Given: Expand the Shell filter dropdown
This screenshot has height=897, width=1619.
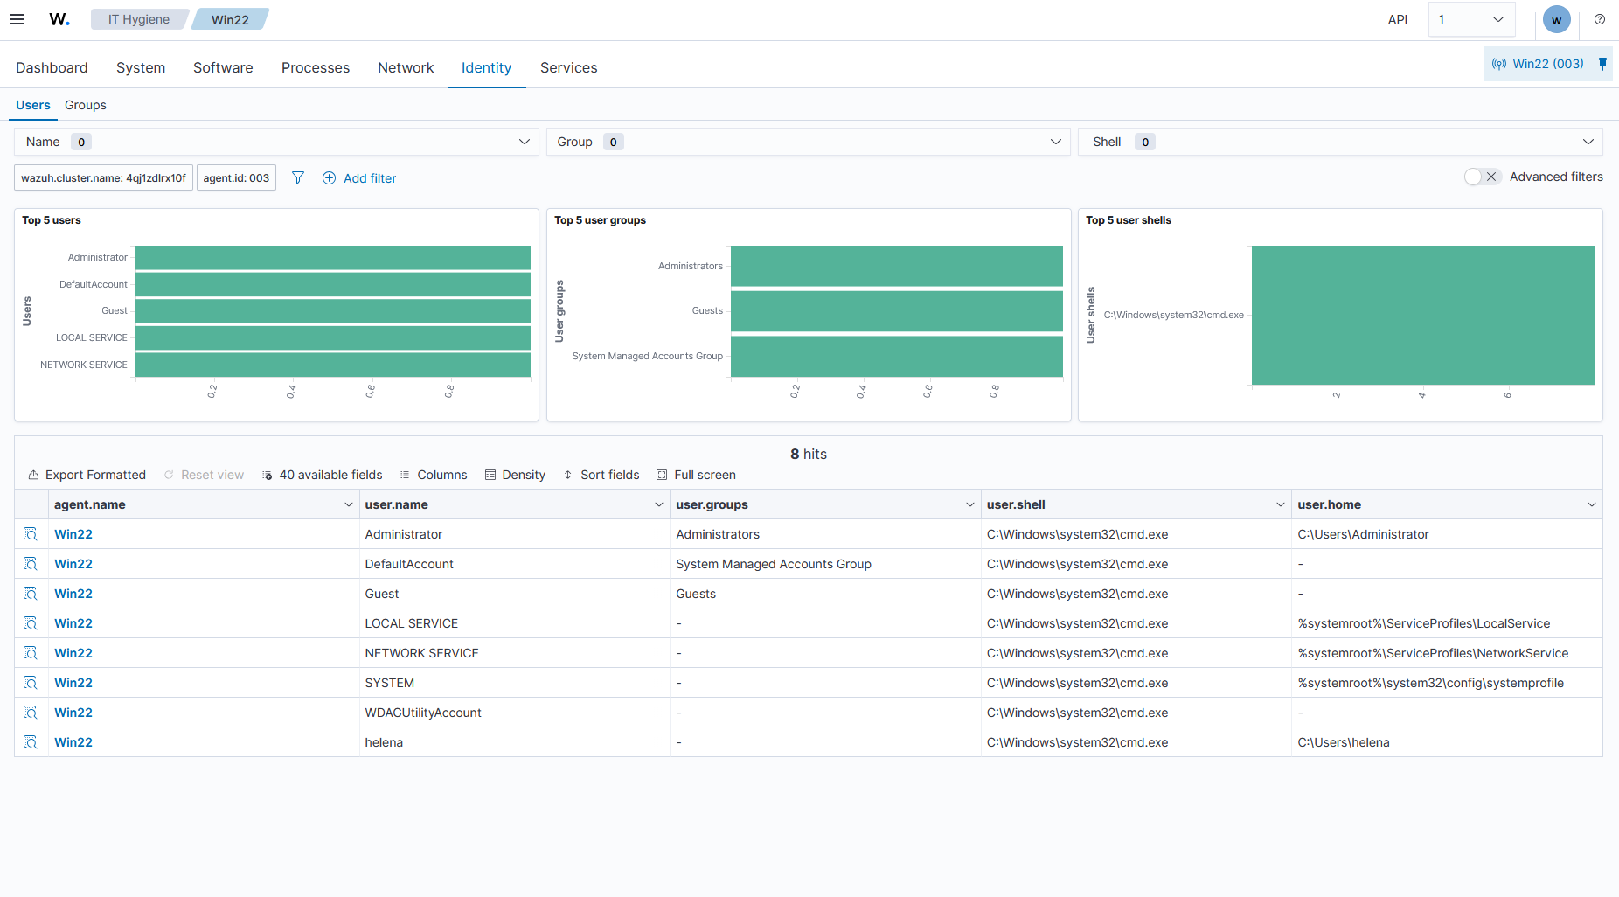Looking at the screenshot, I should [1340, 142].
